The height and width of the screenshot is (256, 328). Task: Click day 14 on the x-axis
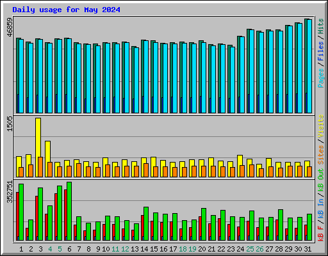[144, 249]
